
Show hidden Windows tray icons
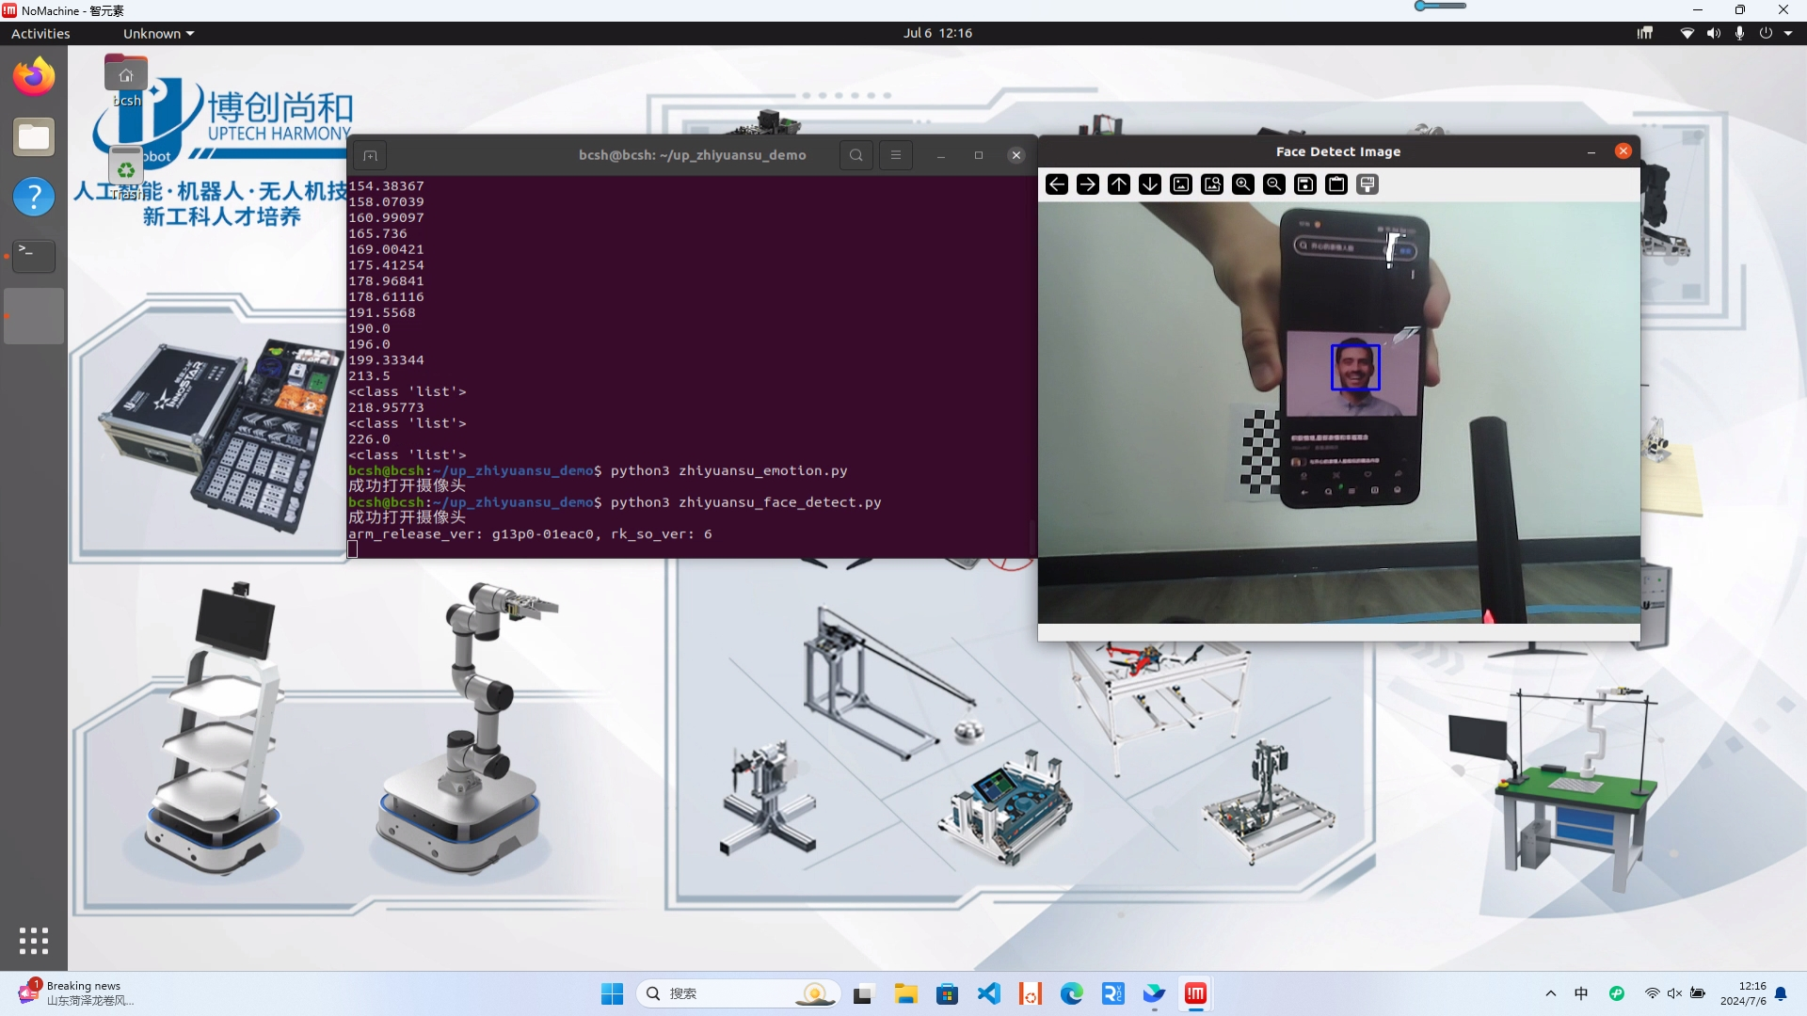[1551, 993]
